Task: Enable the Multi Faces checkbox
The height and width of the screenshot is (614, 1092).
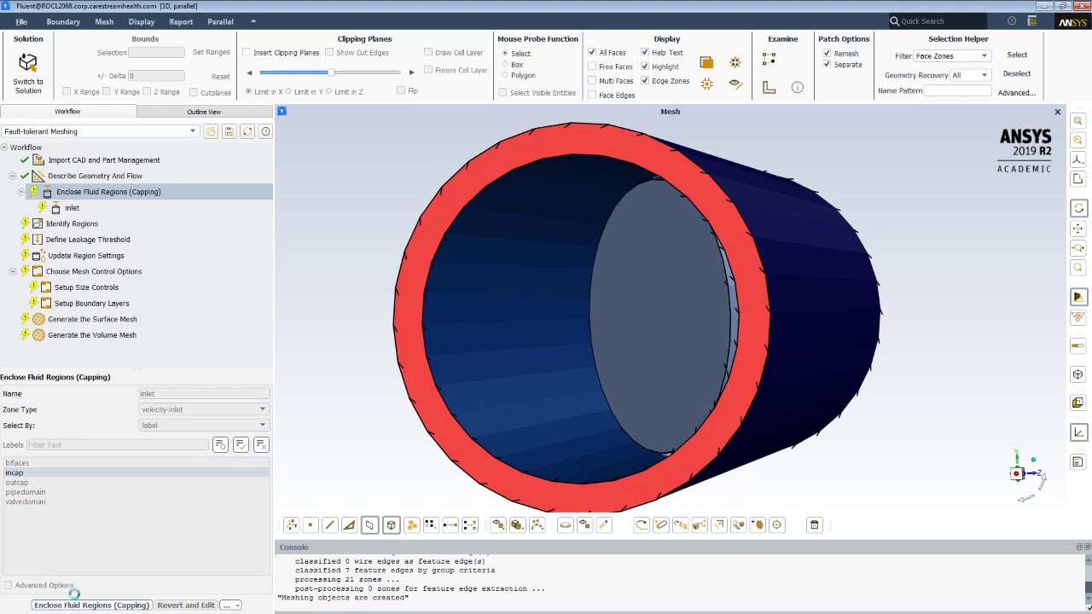Action: pyautogui.click(x=592, y=81)
